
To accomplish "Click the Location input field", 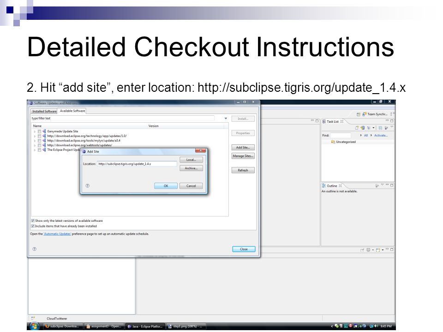I will pos(137,164).
